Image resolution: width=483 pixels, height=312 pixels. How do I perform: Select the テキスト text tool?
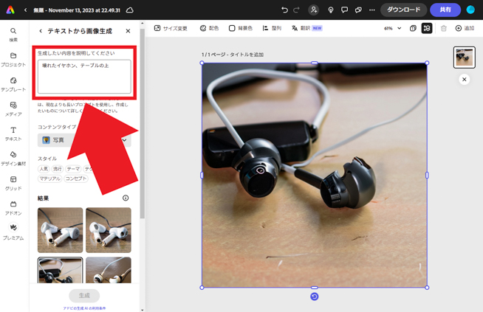[13, 134]
